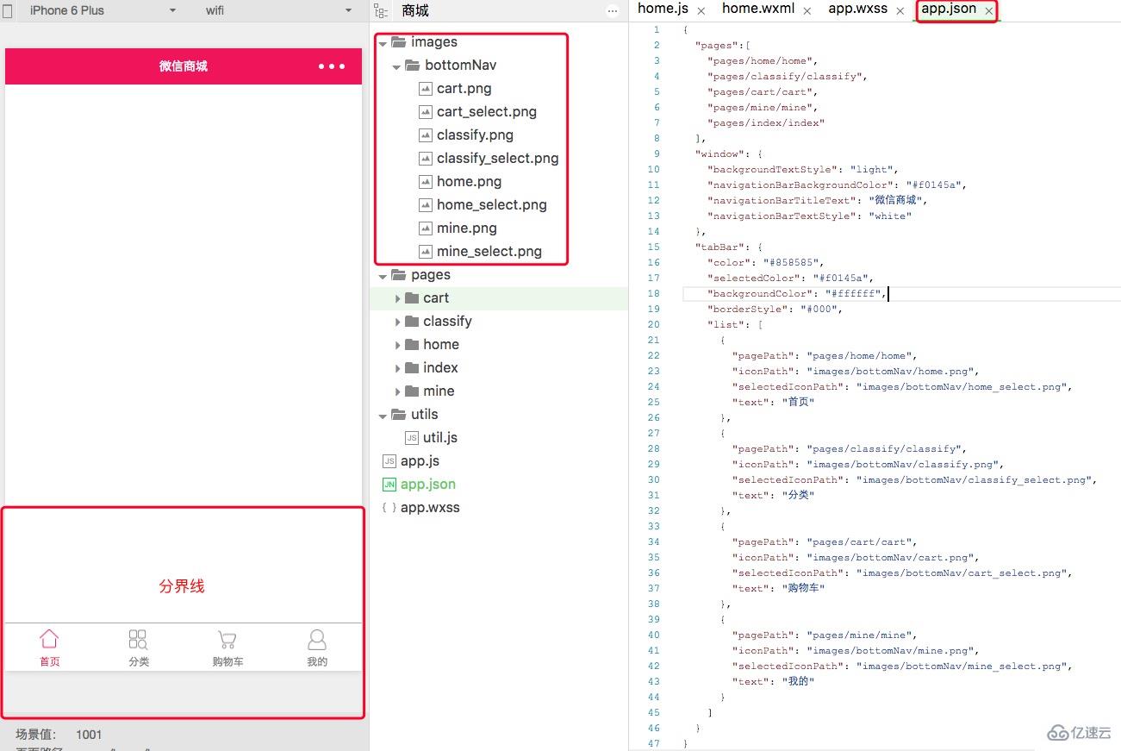Image resolution: width=1121 pixels, height=751 pixels.
Task: Expand the index folder
Action: (x=397, y=368)
